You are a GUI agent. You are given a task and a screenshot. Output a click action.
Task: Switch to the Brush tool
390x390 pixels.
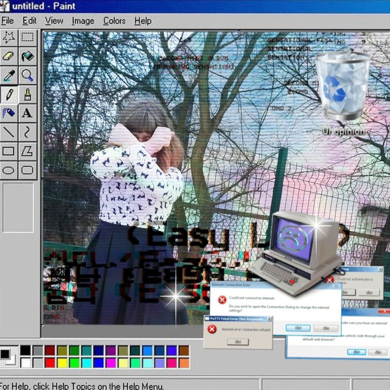coord(27,94)
